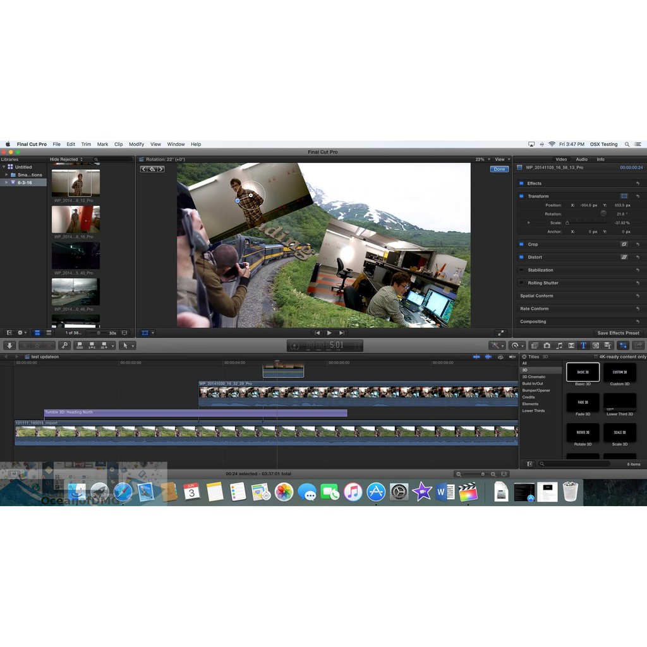Viewport: 647px width, 647px height.
Task: Click the Distort onscreen control icon
Action: pos(624,257)
